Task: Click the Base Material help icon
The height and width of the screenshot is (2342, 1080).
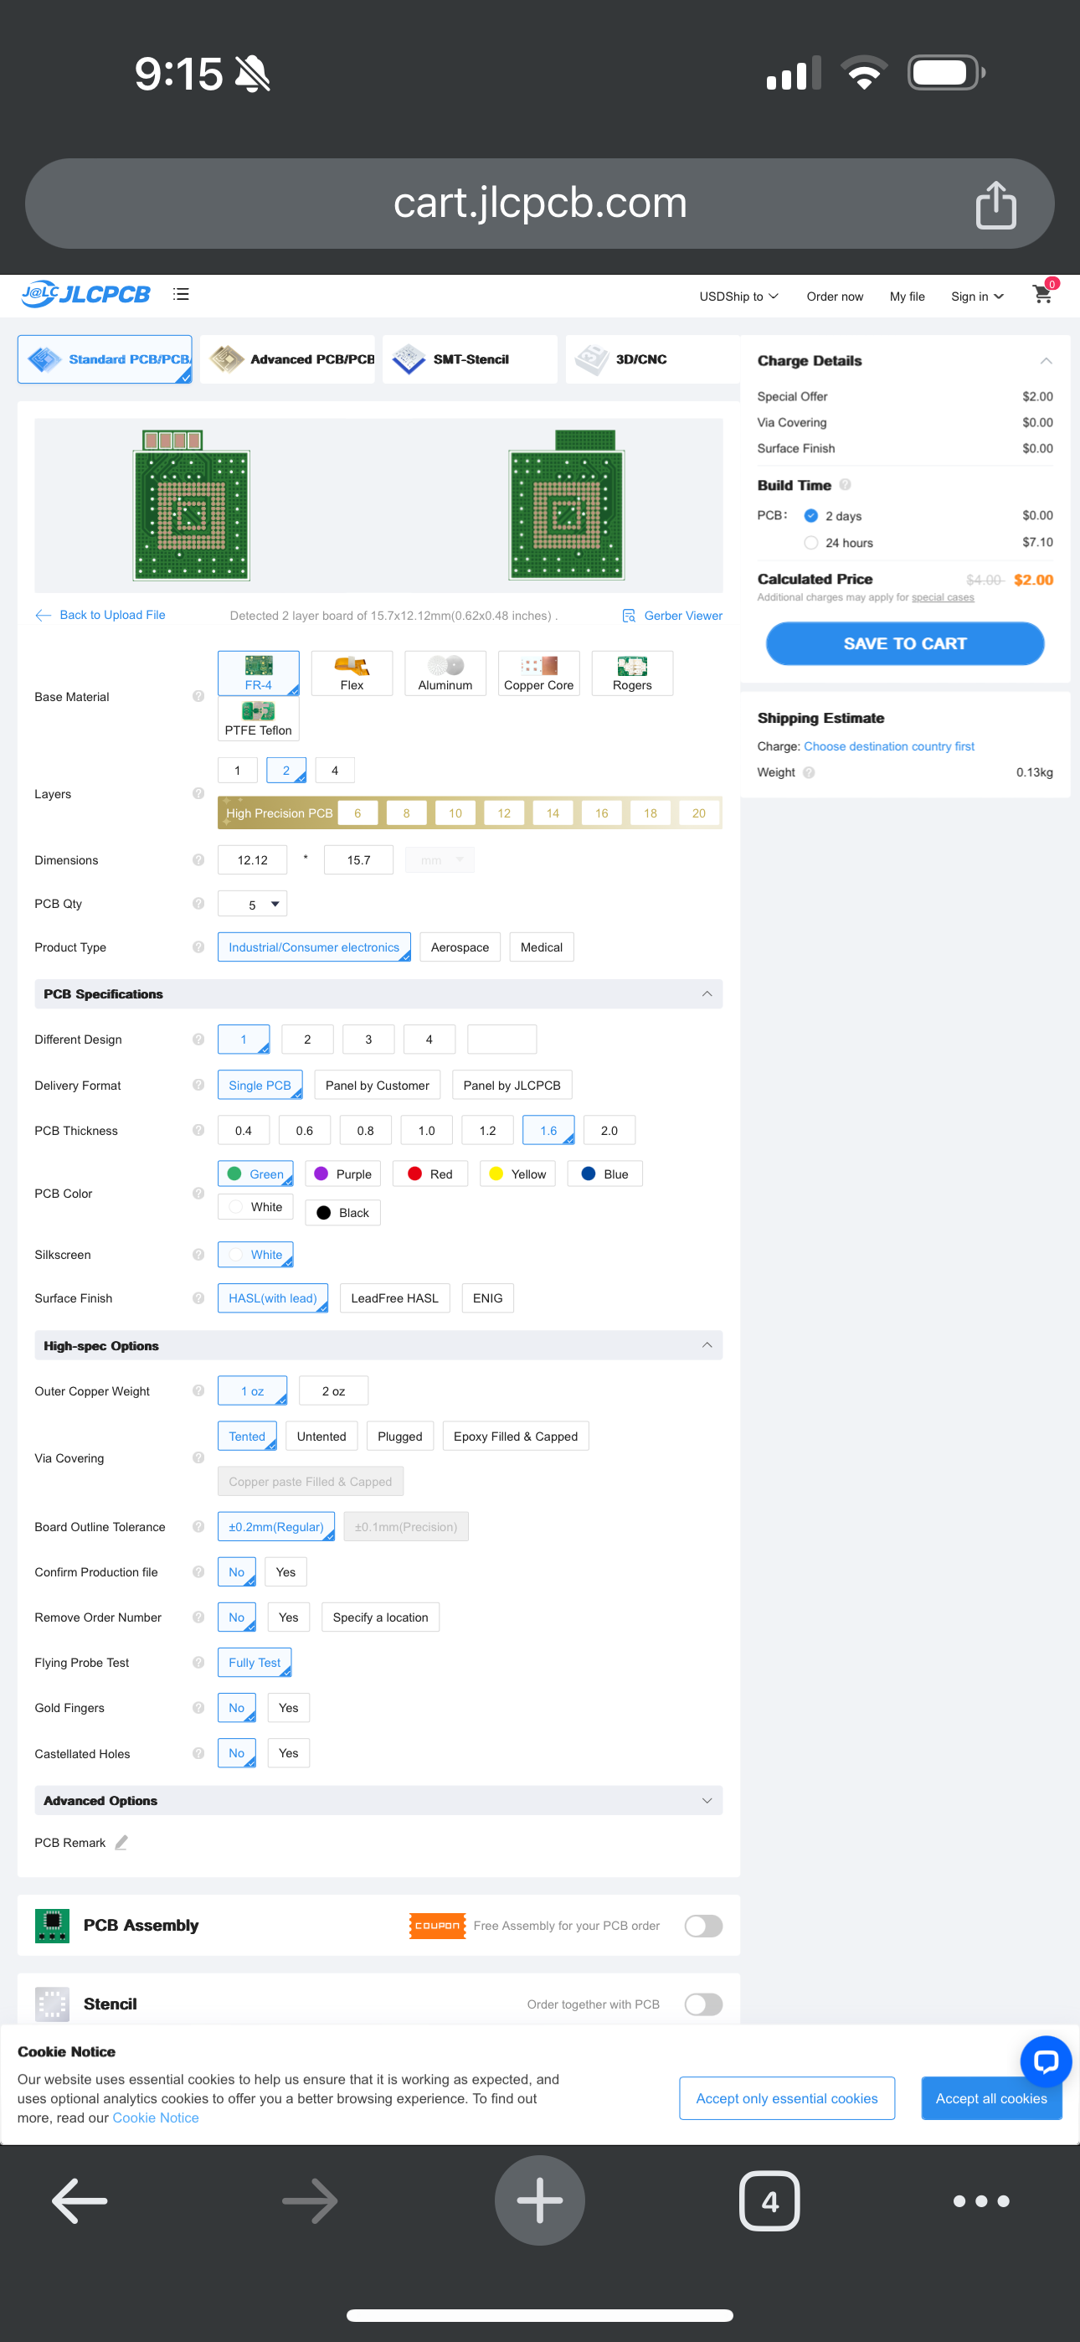Action: (x=198, y=696)
